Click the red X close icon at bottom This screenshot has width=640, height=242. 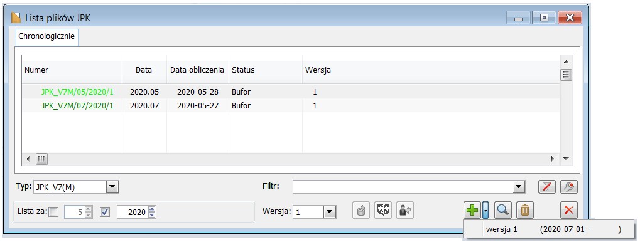tap(568, 210)
